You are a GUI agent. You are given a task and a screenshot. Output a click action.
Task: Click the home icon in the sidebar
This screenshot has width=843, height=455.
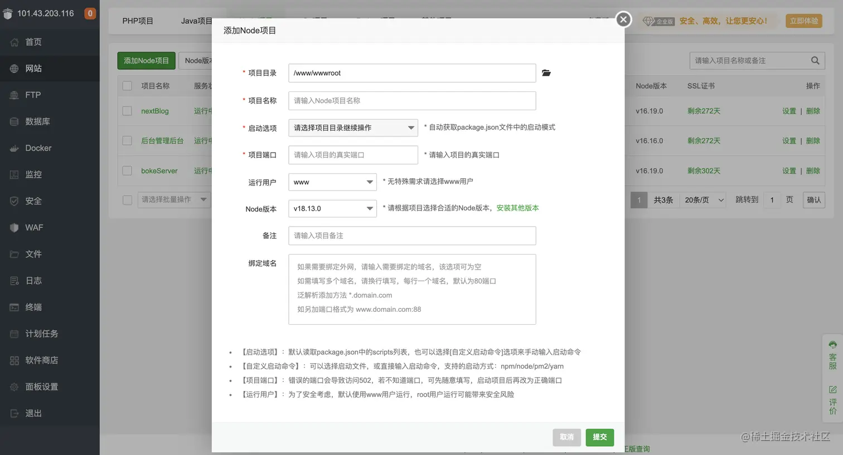click(x=14, y=42)
